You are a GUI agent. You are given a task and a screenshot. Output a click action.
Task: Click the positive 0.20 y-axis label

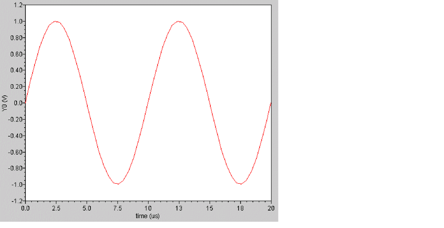[17, 86]
